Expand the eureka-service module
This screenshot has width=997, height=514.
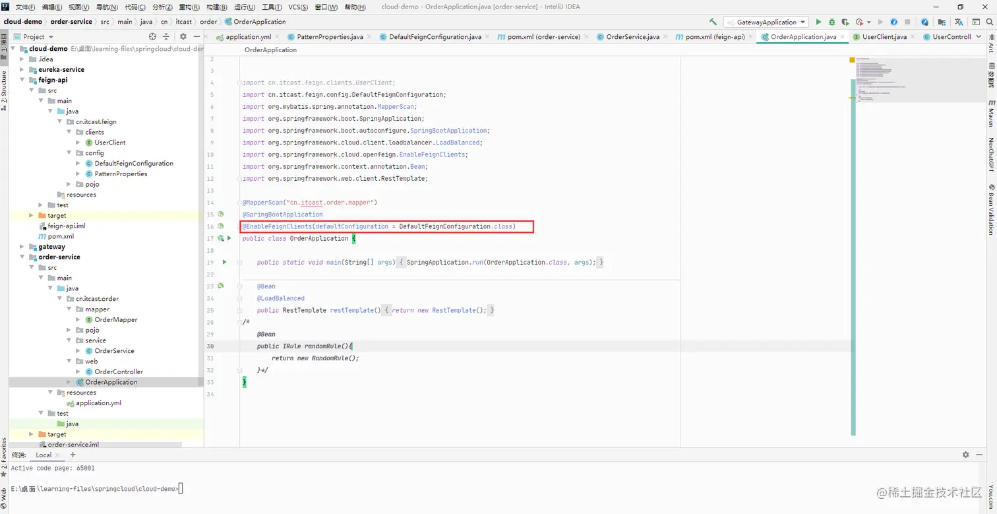[23, 69]
